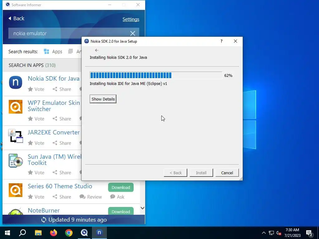The height and width of the screenshot is (239, 319).
Task: Click SEARCH IN APPS (310) header
Action: coord(32,65)
